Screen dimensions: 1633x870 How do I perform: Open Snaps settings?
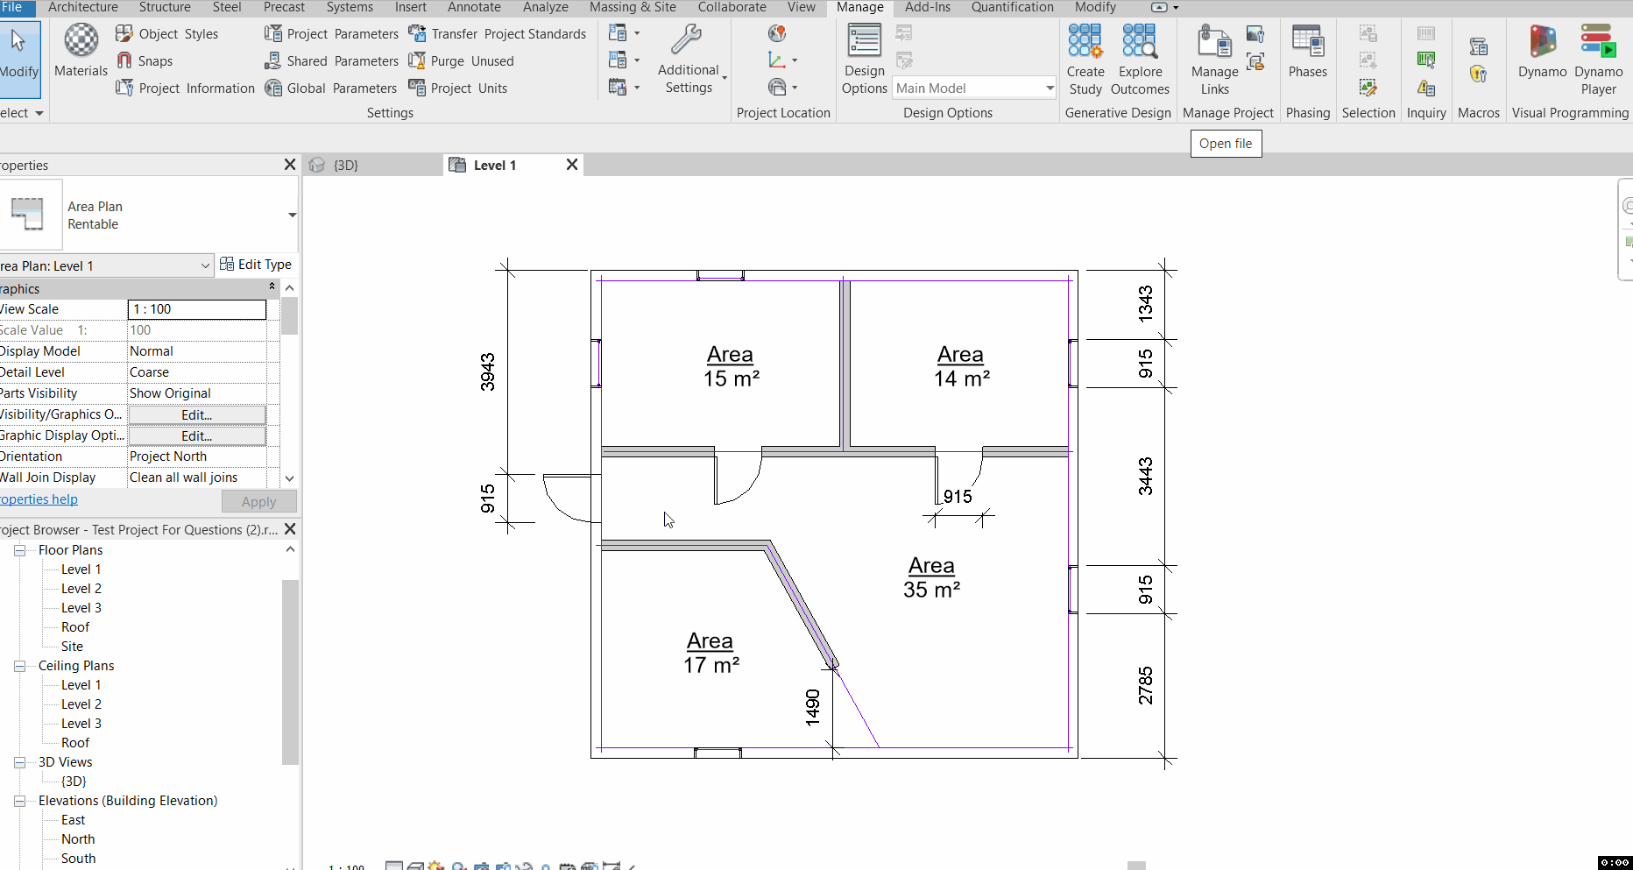(145, 61)
